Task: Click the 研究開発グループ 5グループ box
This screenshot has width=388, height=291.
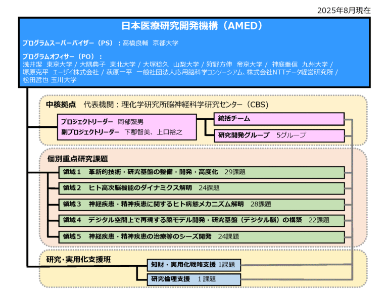Action: (x=279, y=135)
